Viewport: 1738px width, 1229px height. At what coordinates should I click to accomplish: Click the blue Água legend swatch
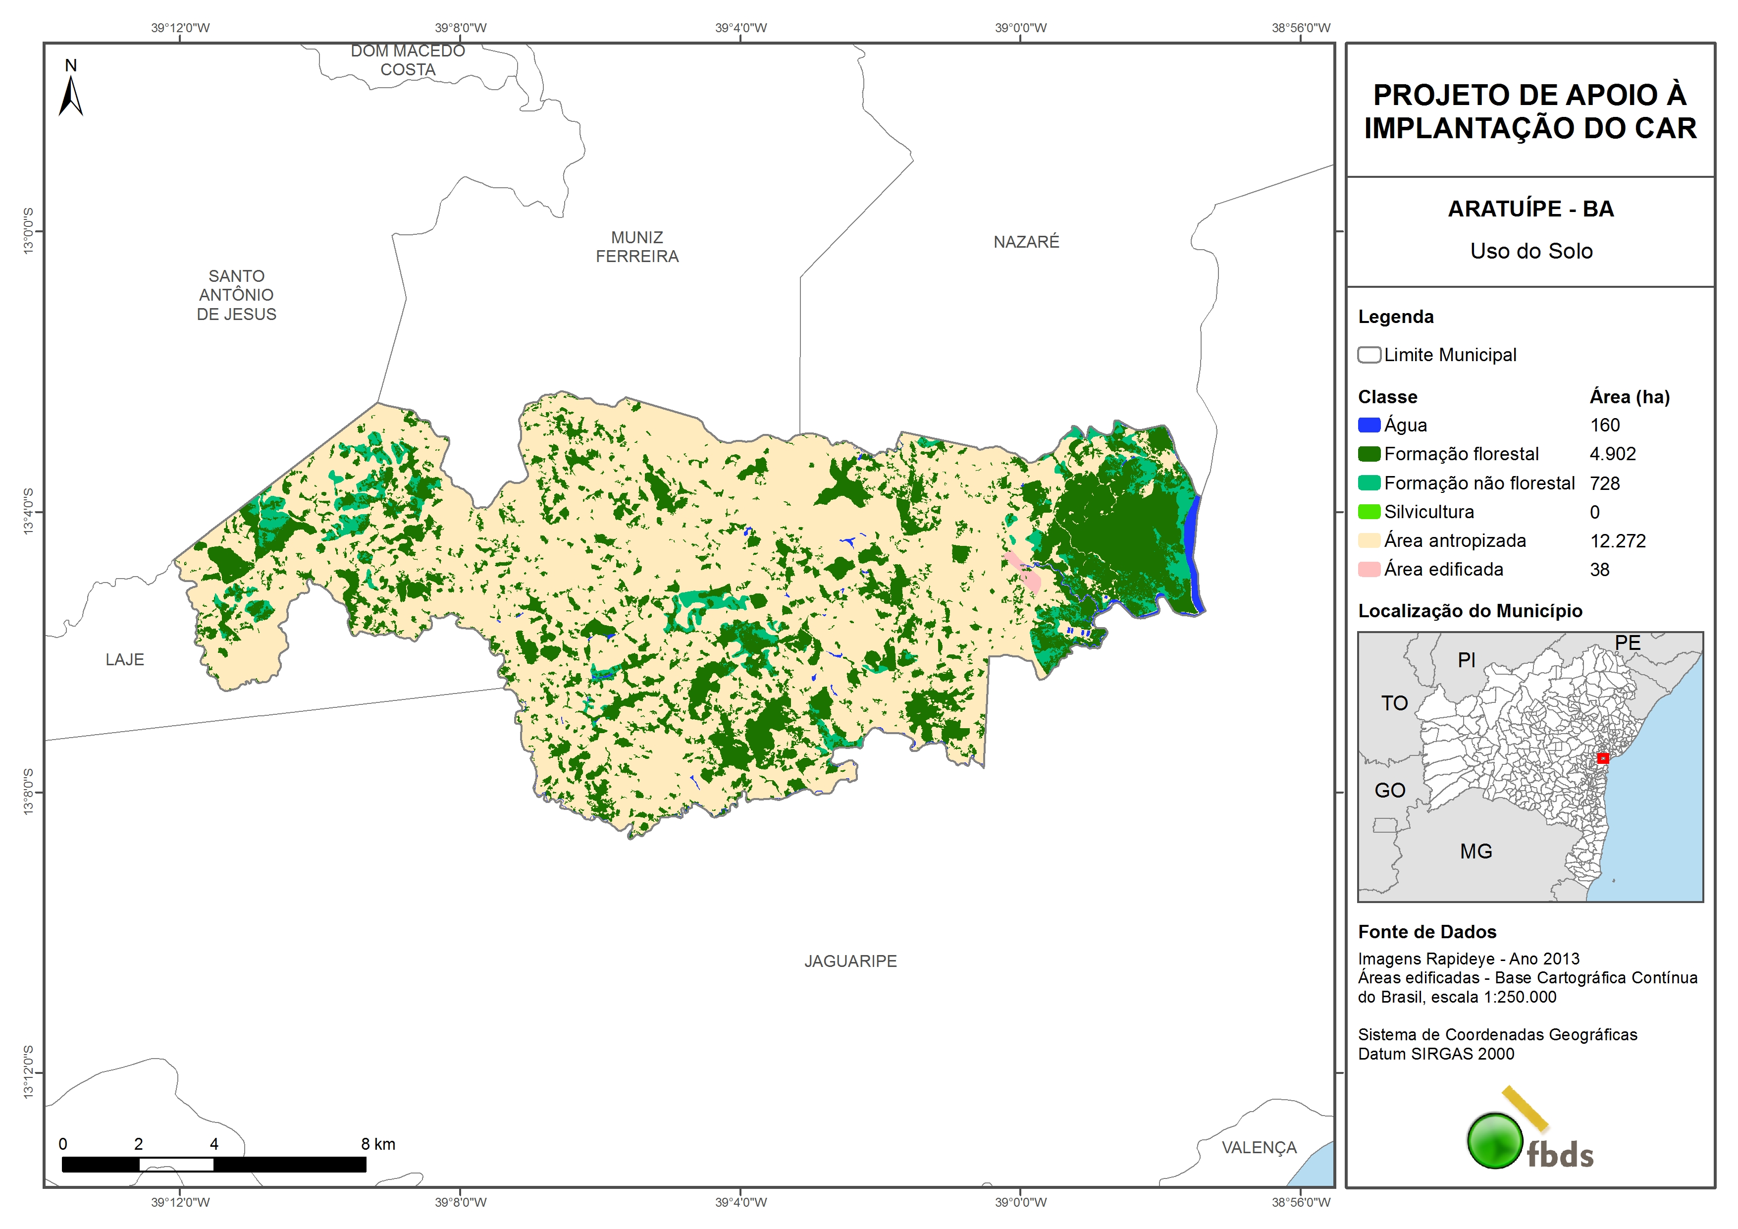pyautogui.click(x=1369, y=426)
